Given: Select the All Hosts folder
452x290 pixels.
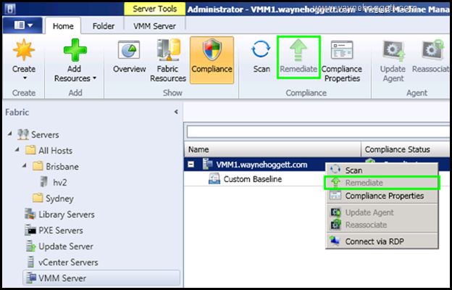Looking at the screenshot, I should click(49, 150).
